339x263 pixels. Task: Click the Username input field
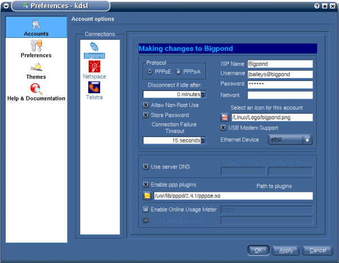coord(280,74)
